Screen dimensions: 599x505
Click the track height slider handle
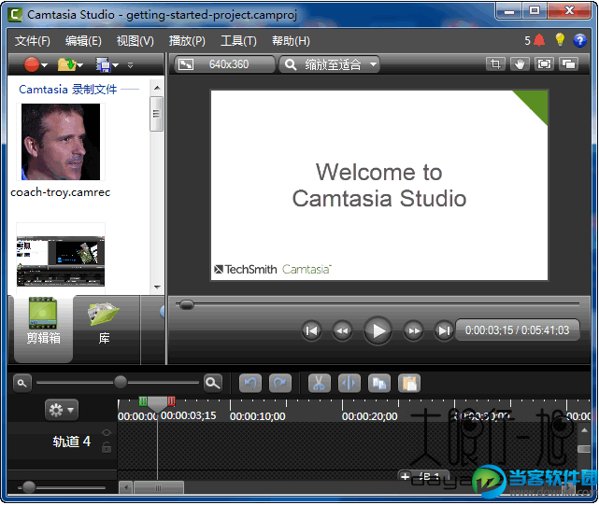[x=29, y=487]
